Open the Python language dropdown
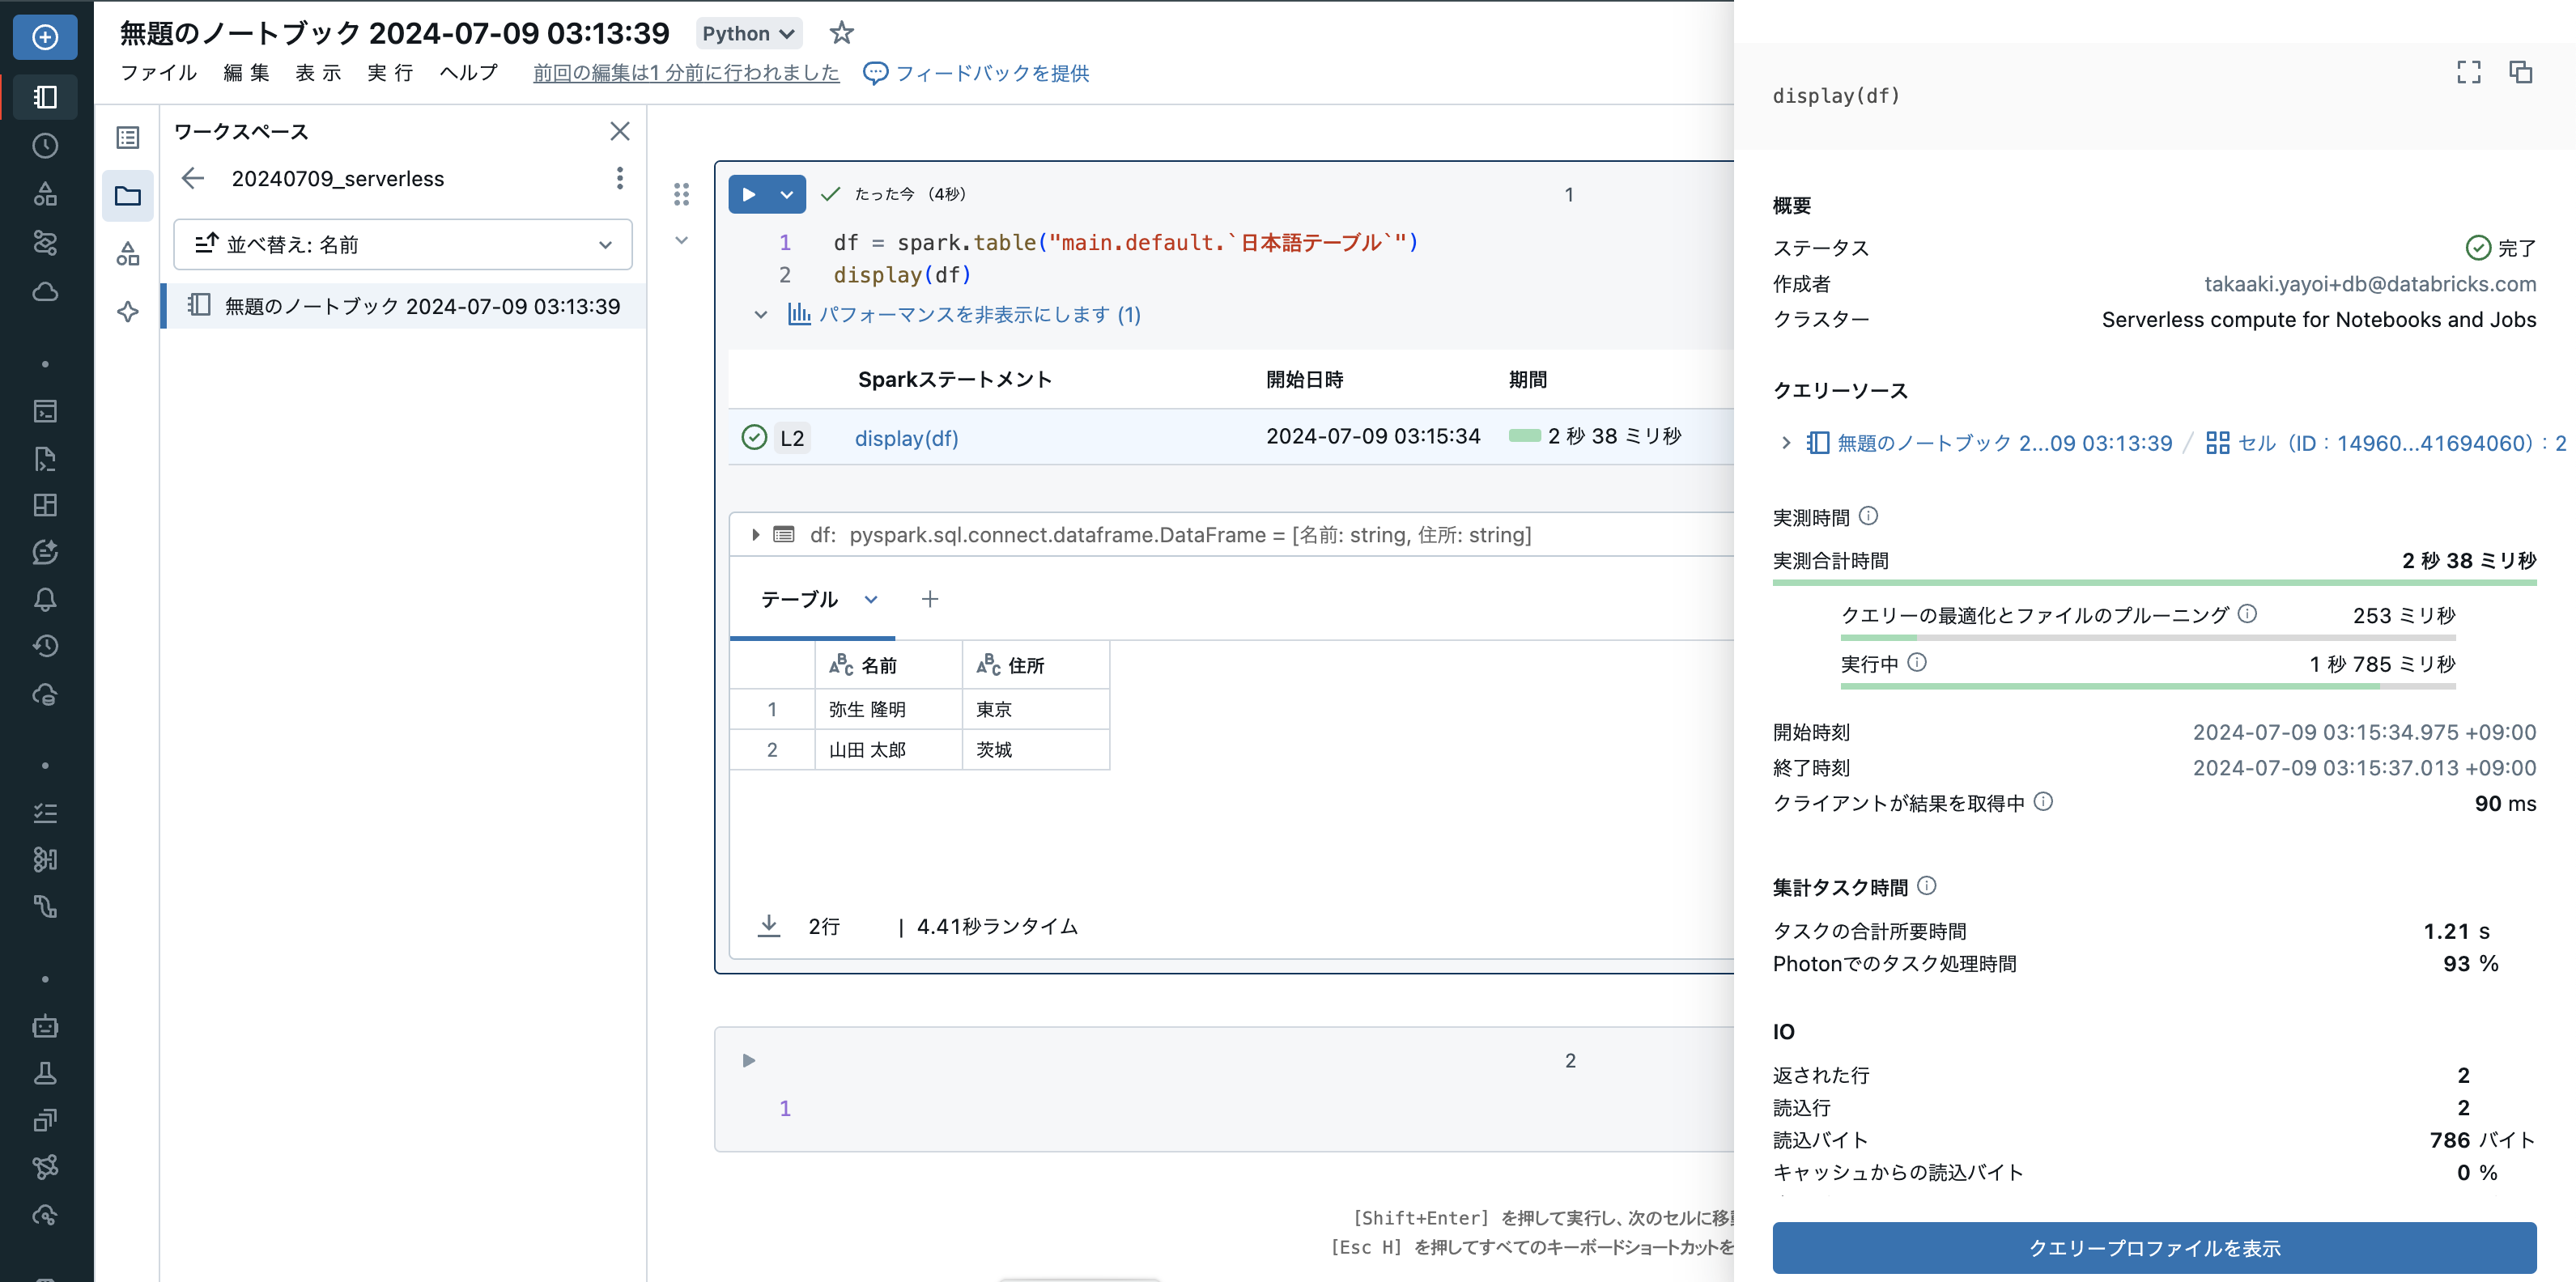 (748, 33)
